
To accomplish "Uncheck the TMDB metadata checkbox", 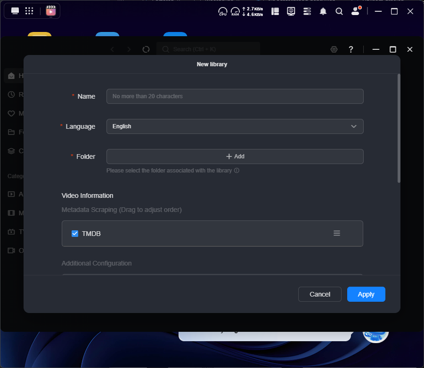I will point(74,234).
